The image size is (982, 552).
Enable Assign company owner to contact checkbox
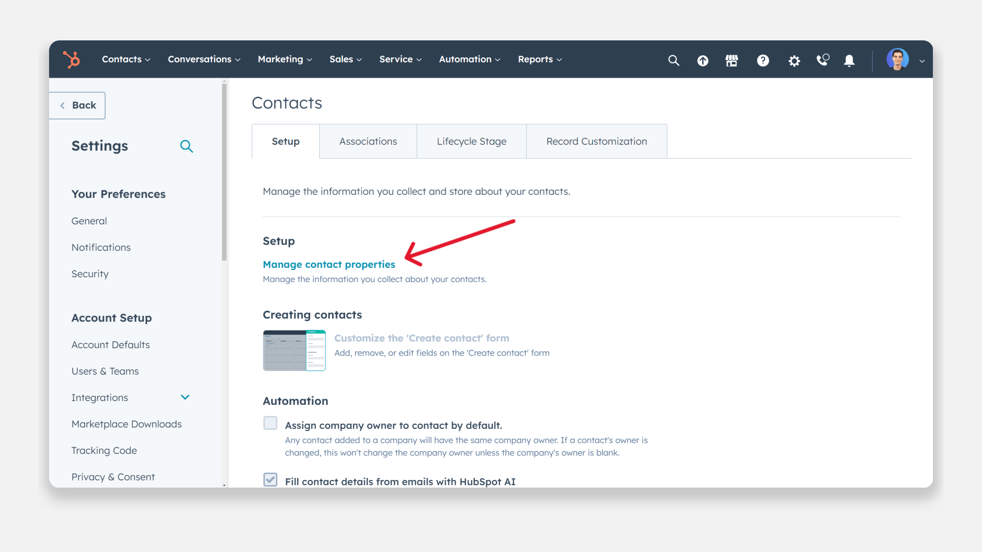pos(270,423)
